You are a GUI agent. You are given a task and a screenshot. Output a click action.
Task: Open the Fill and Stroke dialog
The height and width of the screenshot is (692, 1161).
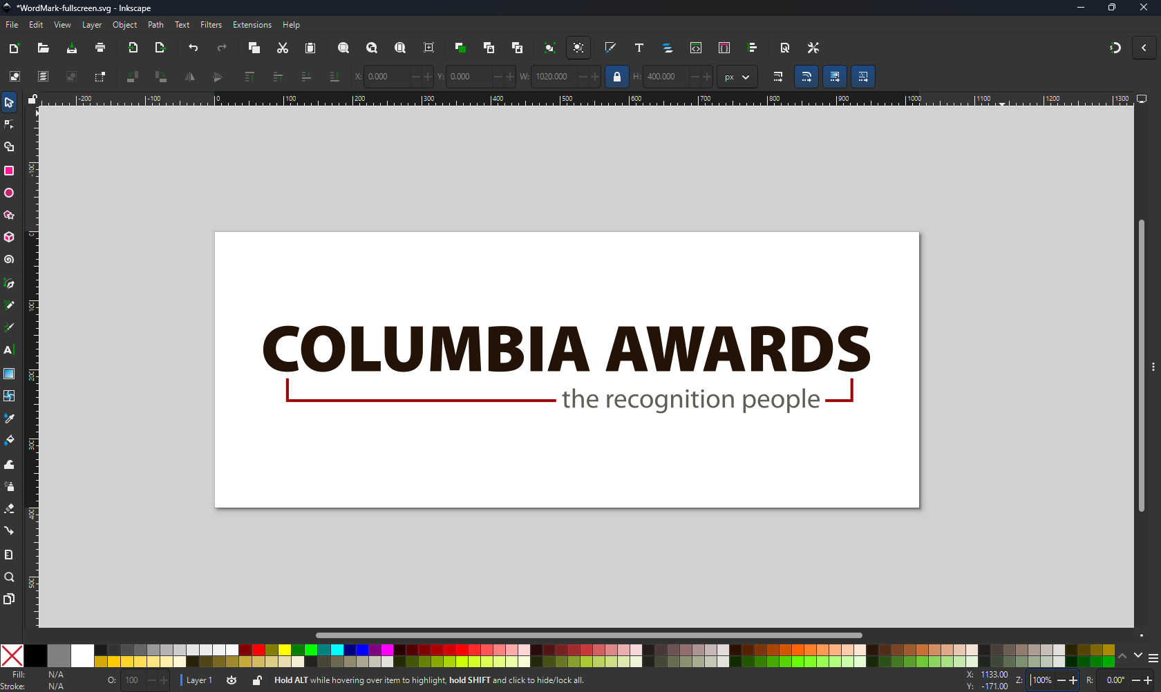tap(610, 48)
